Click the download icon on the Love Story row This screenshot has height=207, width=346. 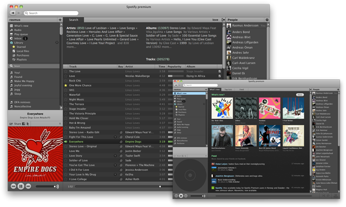115,156
